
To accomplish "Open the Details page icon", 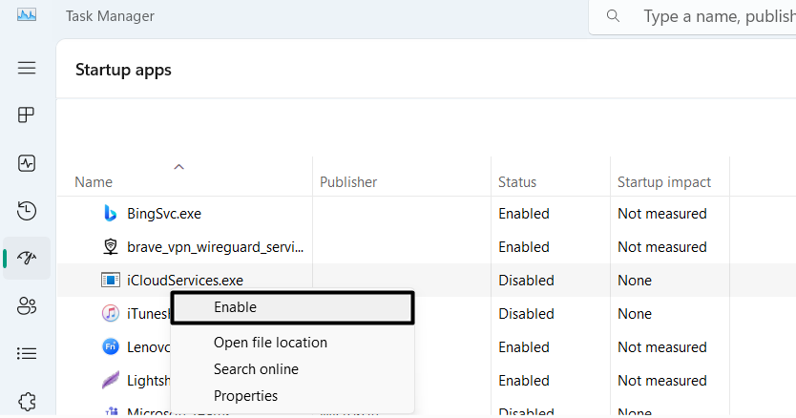I will point(27,354).
